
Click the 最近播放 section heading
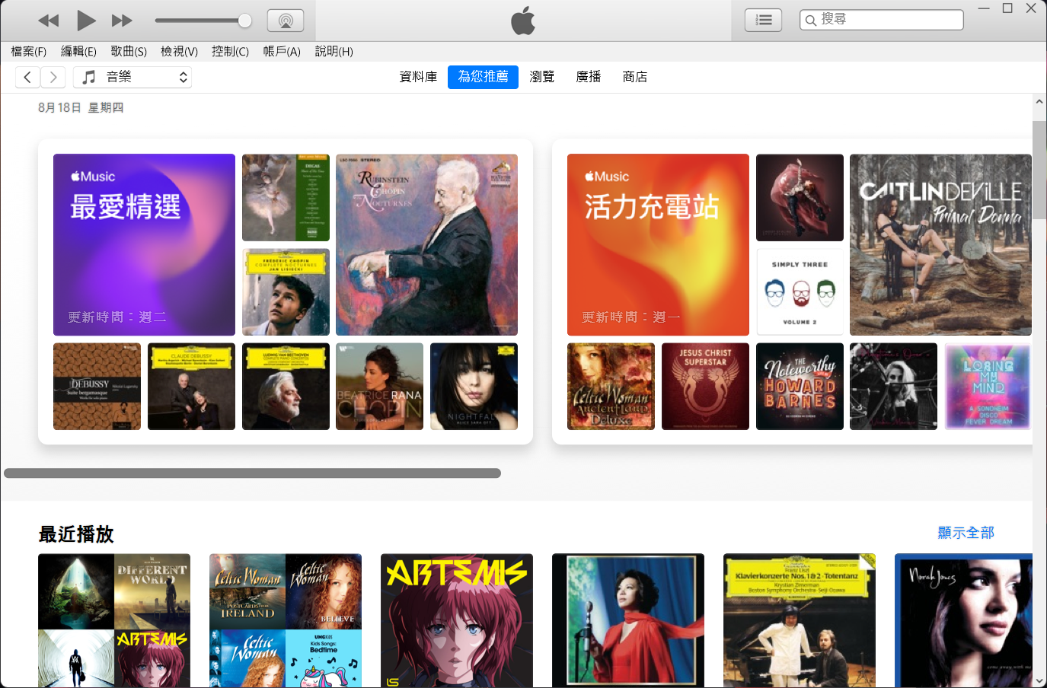coord(76,534)
